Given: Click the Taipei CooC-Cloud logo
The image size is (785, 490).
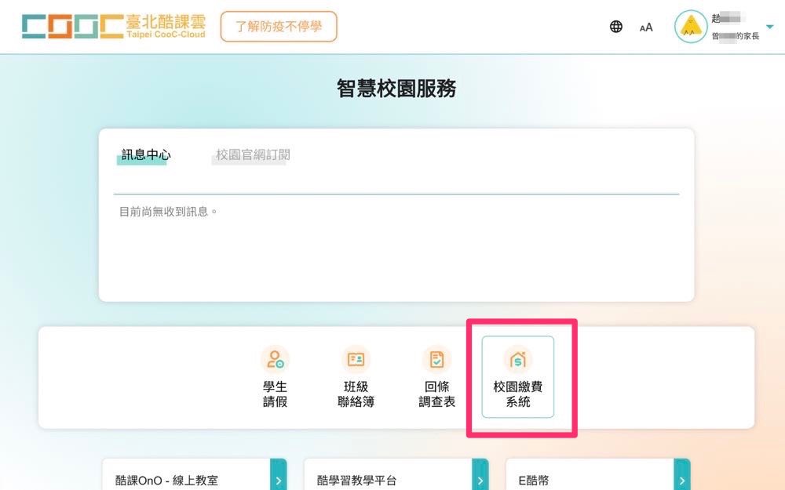Looking at the screenshot, I should click(x=114, y=26).
